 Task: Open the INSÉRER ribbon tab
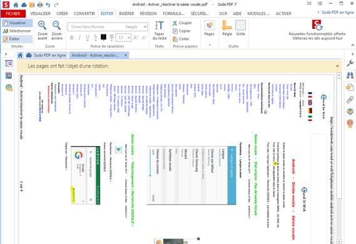126,14
